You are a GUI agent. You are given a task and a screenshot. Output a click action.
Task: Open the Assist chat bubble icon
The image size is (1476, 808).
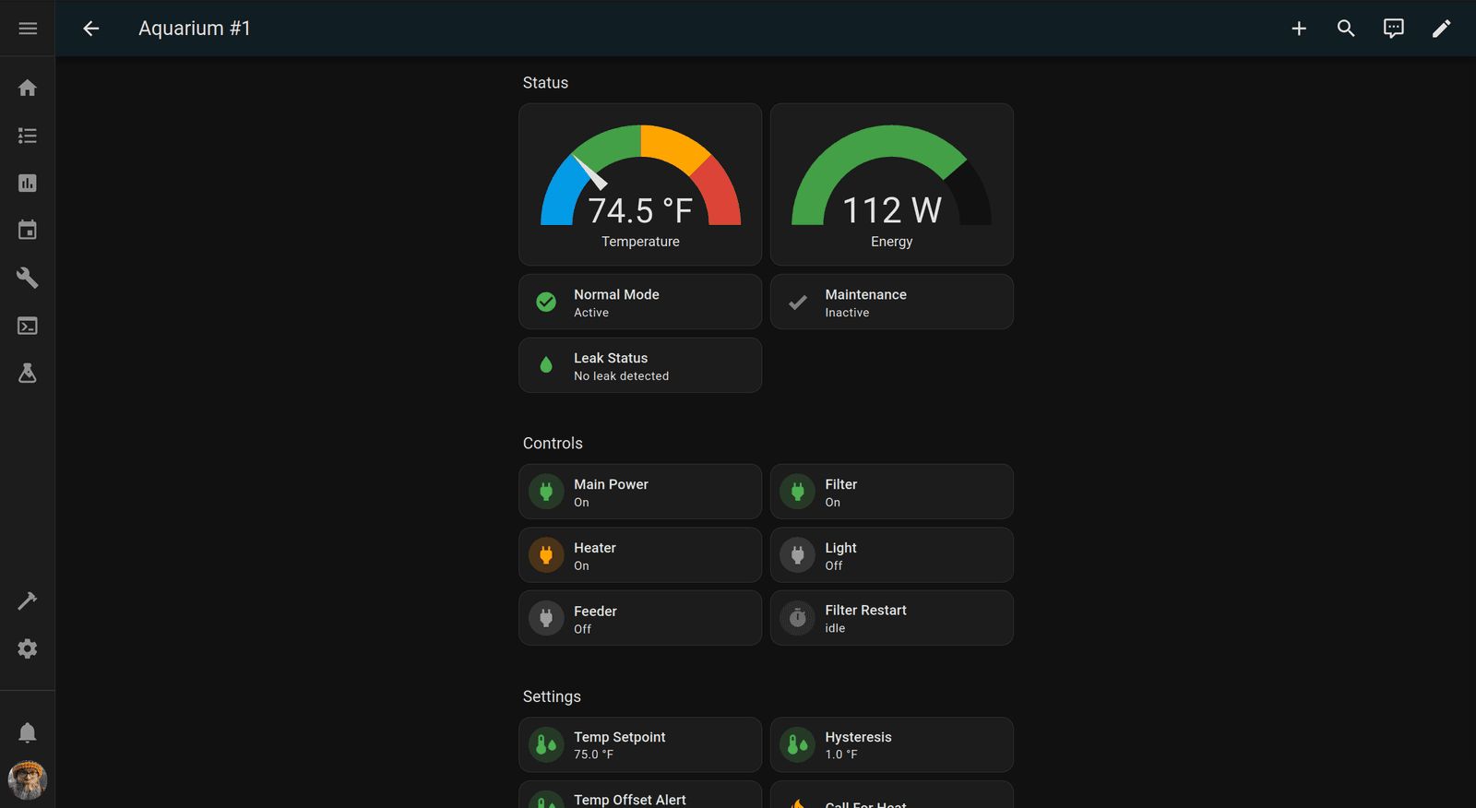click(1394, 29)
